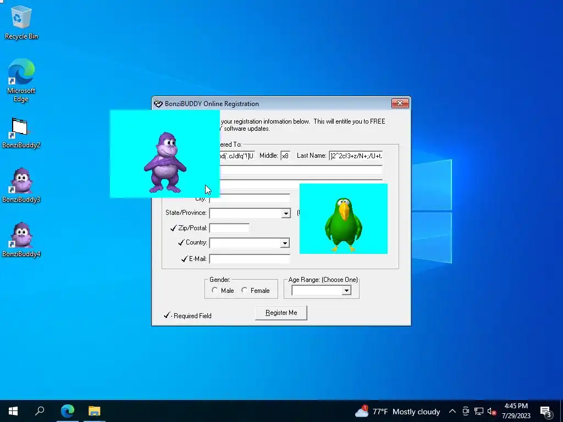Click the "Gender:" group label
Viewport: 563px width, 422px height.
coord(220,280)
